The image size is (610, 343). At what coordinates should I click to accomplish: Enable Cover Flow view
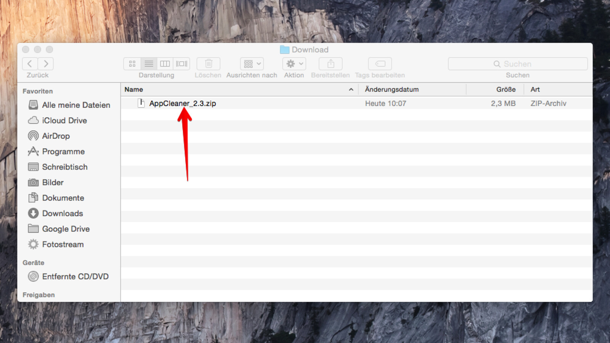[182, 64]
